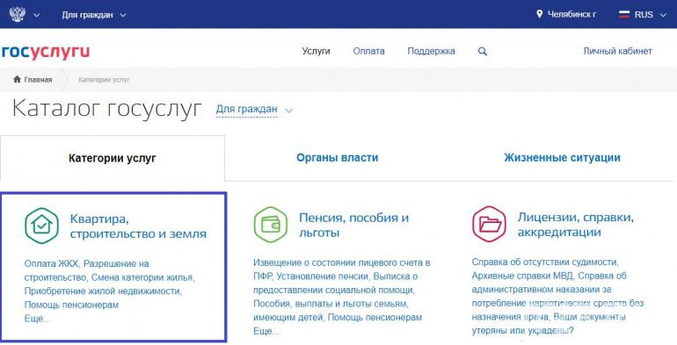Click the home icon in the breadcrumb
Screen dimensions: 677x345
click(18, 79)
